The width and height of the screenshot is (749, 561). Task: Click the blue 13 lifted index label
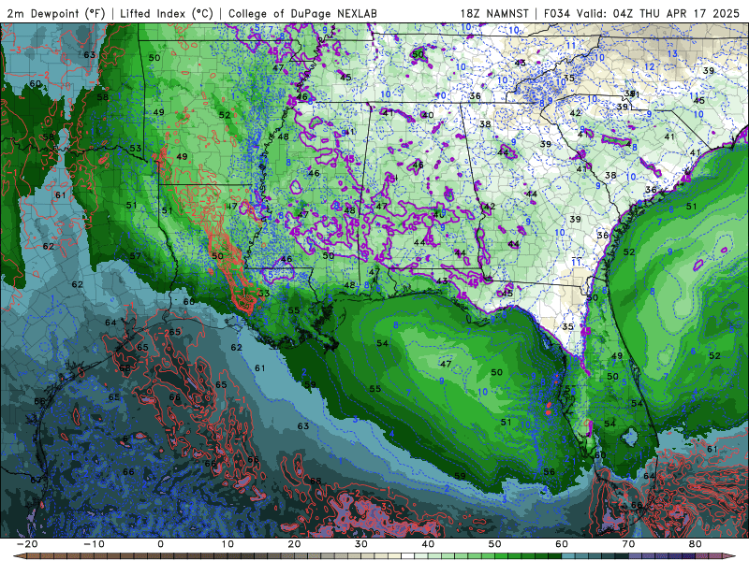click(672, 54)
